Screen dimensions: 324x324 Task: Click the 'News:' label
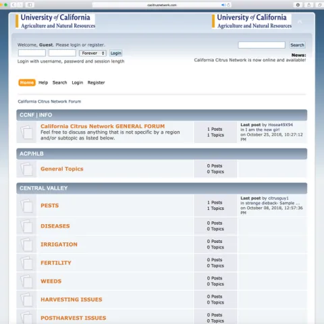[x=298, y=55]
